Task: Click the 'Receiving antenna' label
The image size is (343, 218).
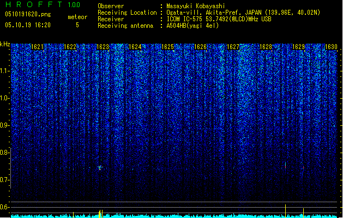Action: pyautogui.click(x=125, y=26)
